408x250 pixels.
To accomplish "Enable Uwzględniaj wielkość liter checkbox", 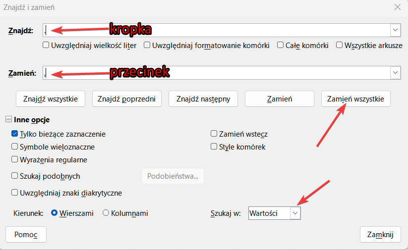I will (46, 45).
